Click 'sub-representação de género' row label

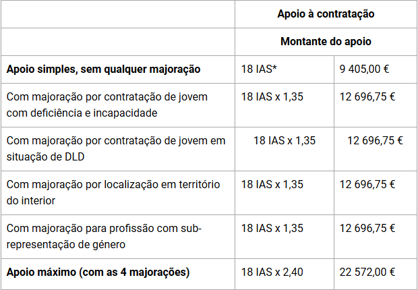point(104,236)
